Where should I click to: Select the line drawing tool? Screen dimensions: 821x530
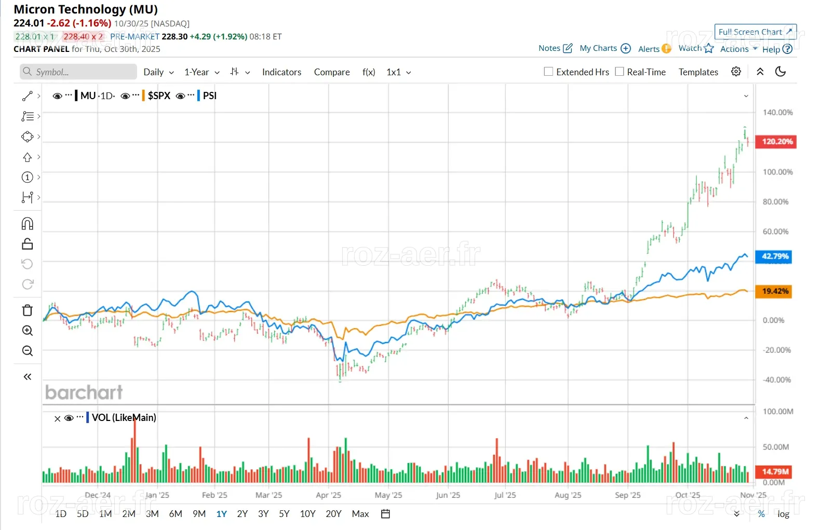point(28,96)
